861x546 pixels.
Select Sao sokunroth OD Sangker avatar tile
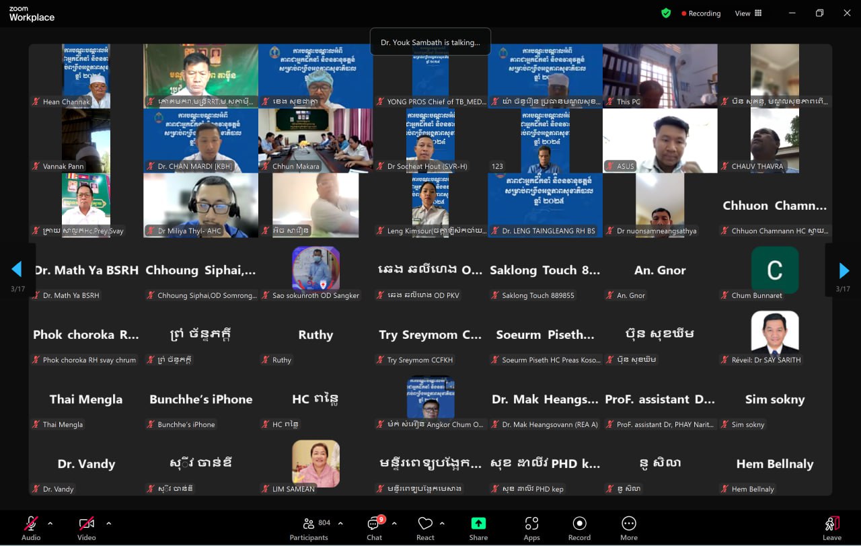click(x=315, y=270)
